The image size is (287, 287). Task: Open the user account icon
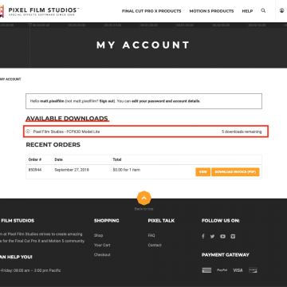pyautogui.click(x=281, y=10)
